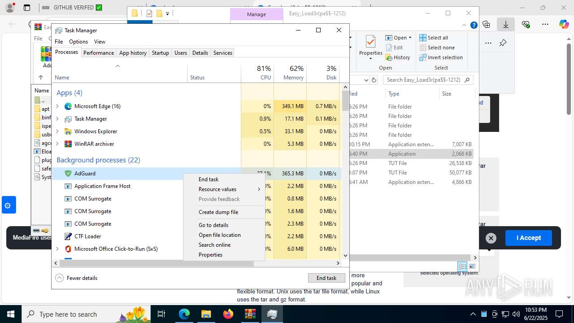Expand Microsoft Office Click-to-Run row
The width and height of the screenshot is (574, 323).
pyautogui.click(x=57, y=249)
